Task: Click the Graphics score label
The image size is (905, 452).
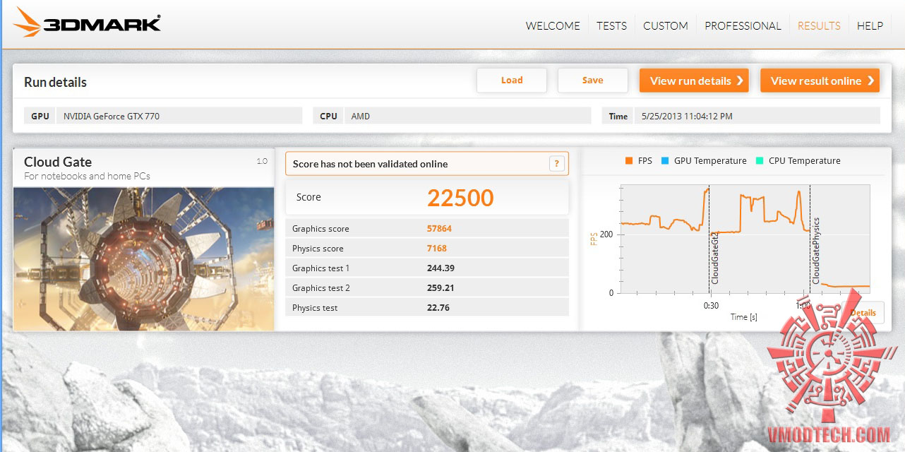Action: coord(320,229)
